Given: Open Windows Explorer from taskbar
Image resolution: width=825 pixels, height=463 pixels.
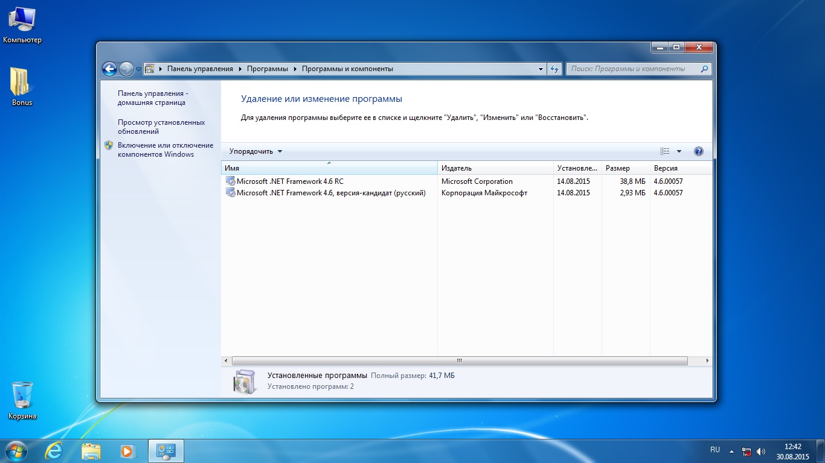Looking at the screenshot, I should pyautogui.click(x=91, y=451).
